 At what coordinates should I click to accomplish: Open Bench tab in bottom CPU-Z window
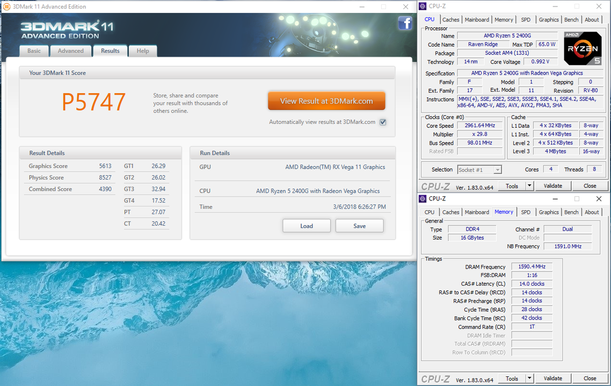click(571, 212)
